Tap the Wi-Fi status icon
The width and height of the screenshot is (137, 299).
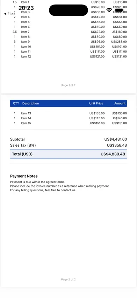click(x=109, y=10)
